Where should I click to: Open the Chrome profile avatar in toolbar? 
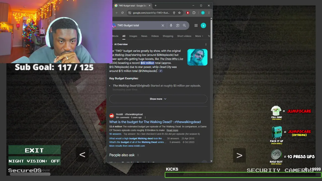[203, 13]
